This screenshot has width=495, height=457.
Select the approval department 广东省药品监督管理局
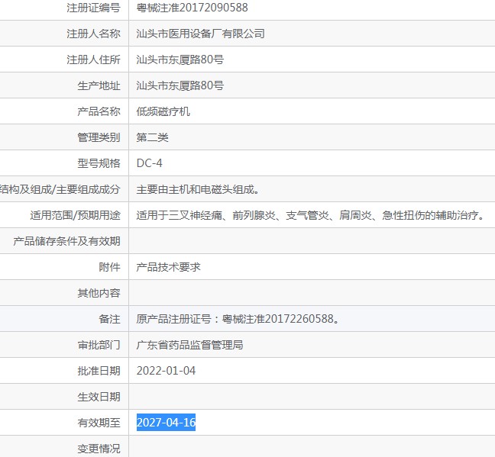[189, 345]
